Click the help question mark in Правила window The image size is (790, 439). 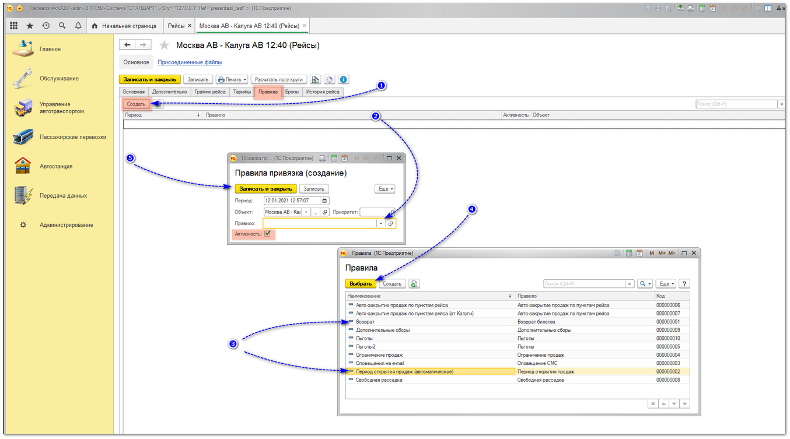[x=685, y=284]
